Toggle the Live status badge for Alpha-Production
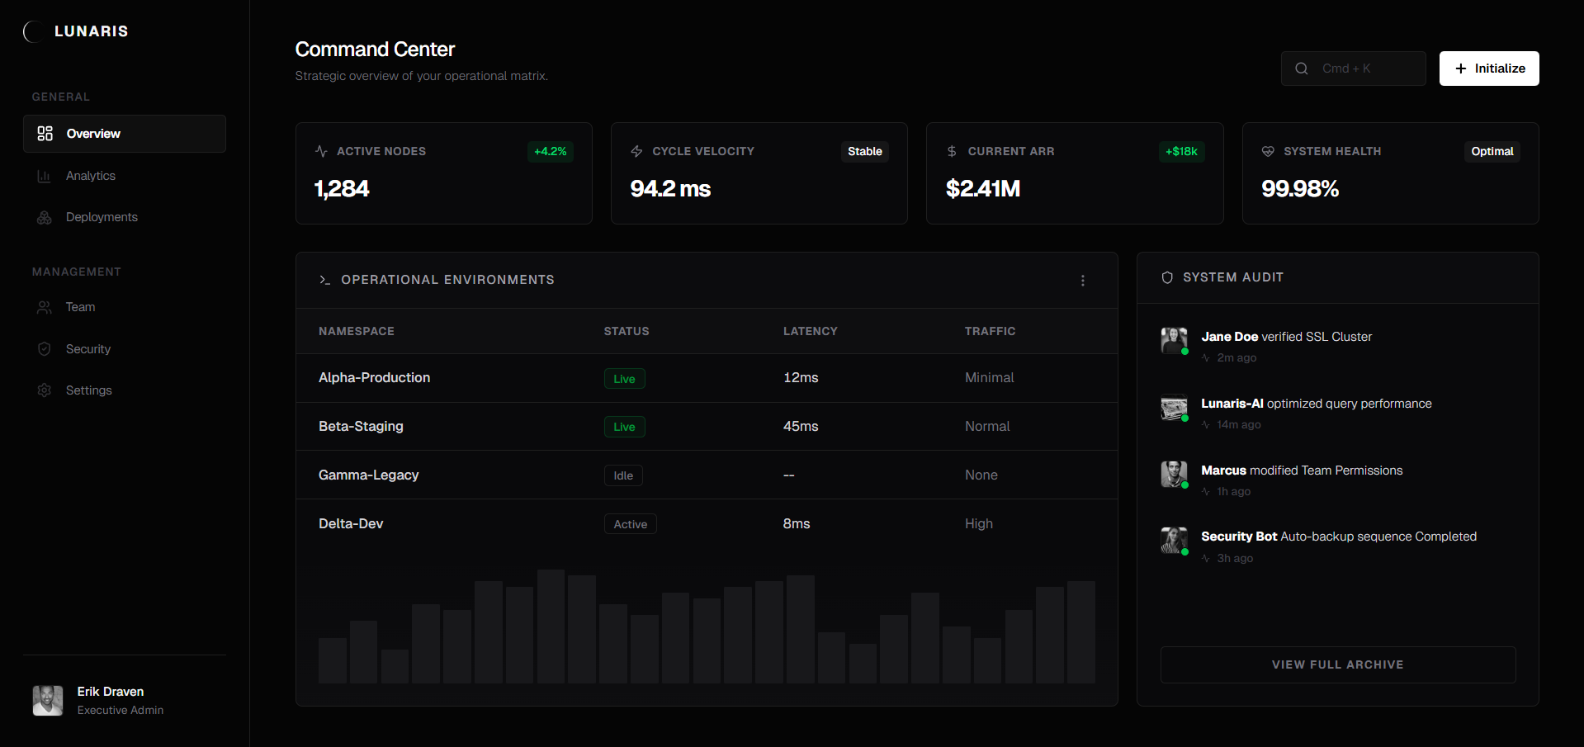This screenshot has height=747, width=1584. click(x=624, y=378)
